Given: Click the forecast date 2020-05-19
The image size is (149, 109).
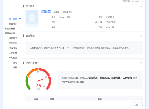Looking at the screenshot, I should [x=137, y=1].
